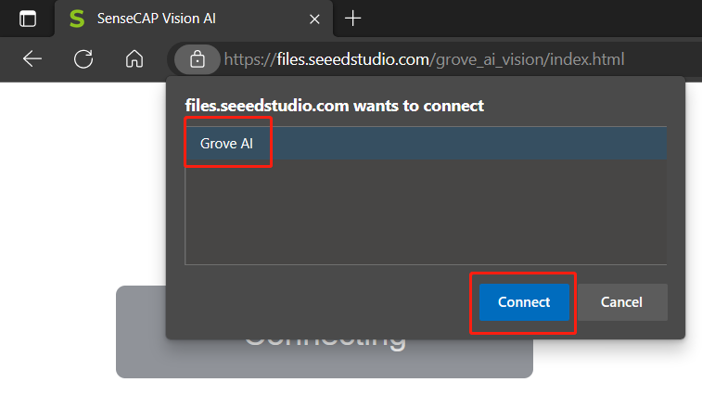
Task: Close the SenseCAP Vision AI tab
Action: click(x=314, y=19)
